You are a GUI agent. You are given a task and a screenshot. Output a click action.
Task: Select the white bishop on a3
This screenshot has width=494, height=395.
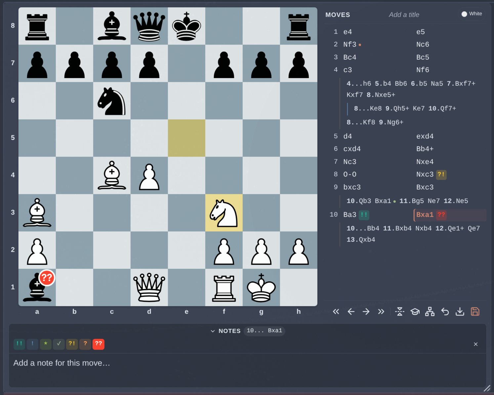coord(37,213)
